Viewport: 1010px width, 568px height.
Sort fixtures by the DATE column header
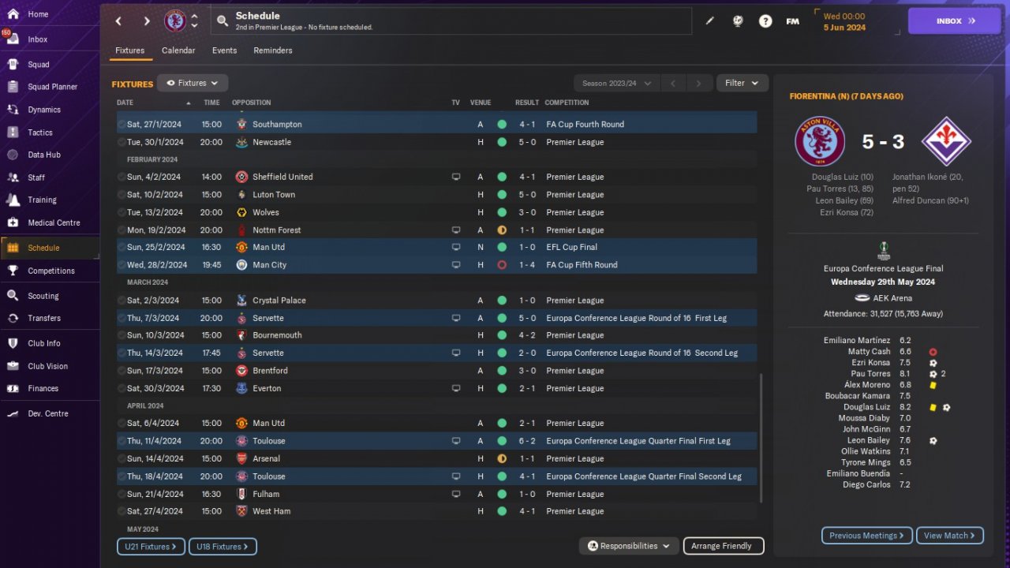pos(125,103)
